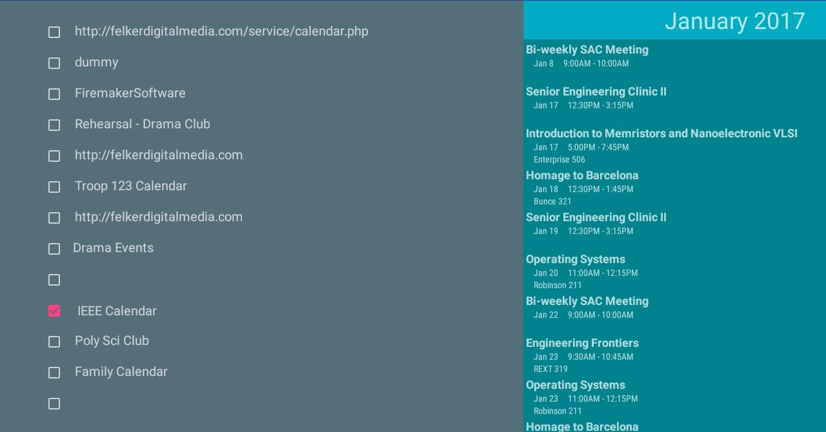Turn on the Family Calendar checkbox
Screen dimensions: 826x432
(54, 373)
